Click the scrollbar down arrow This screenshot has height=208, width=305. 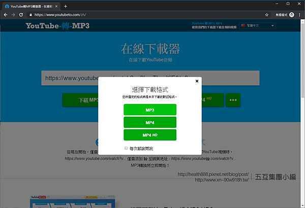[302, 206]
